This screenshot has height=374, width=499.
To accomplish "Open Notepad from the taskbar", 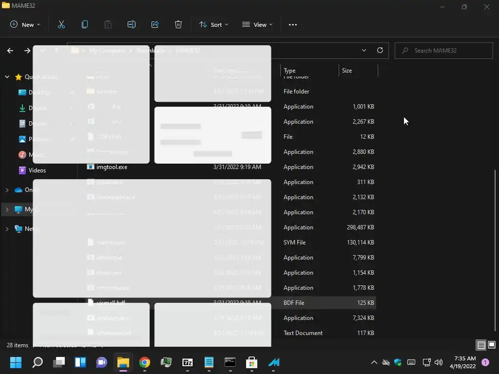I will tap(209, 362).
